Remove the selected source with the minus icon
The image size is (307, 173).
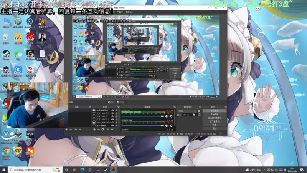click(x=99, y=130)
